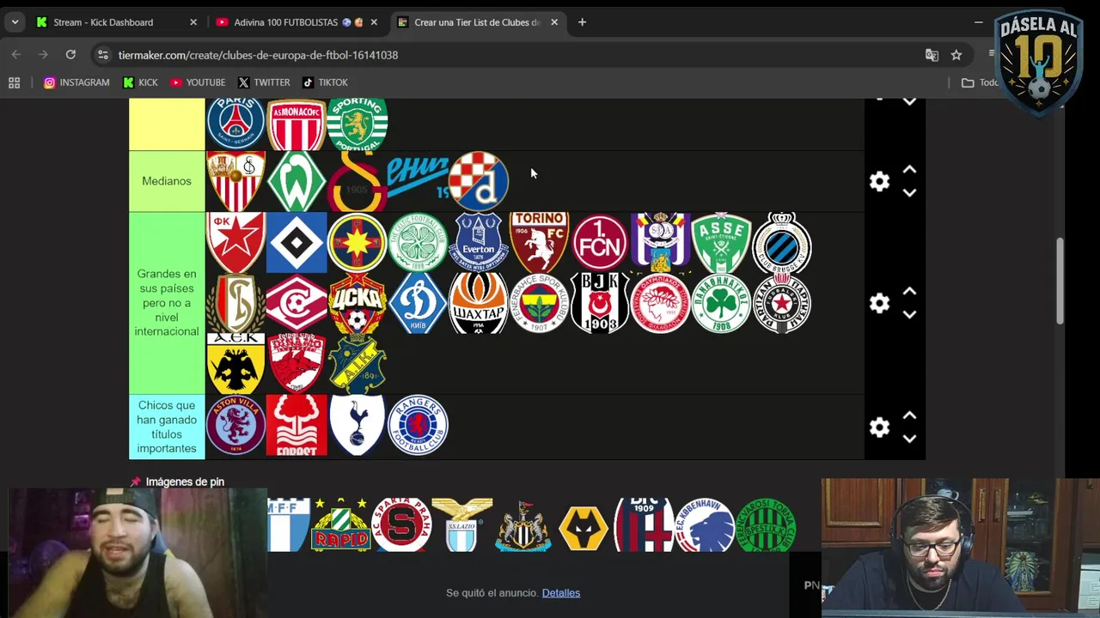The height and width of the screenshot is (618, 1100).
Task: Open the KICK bookmark
Action: [x=140, y=82]
